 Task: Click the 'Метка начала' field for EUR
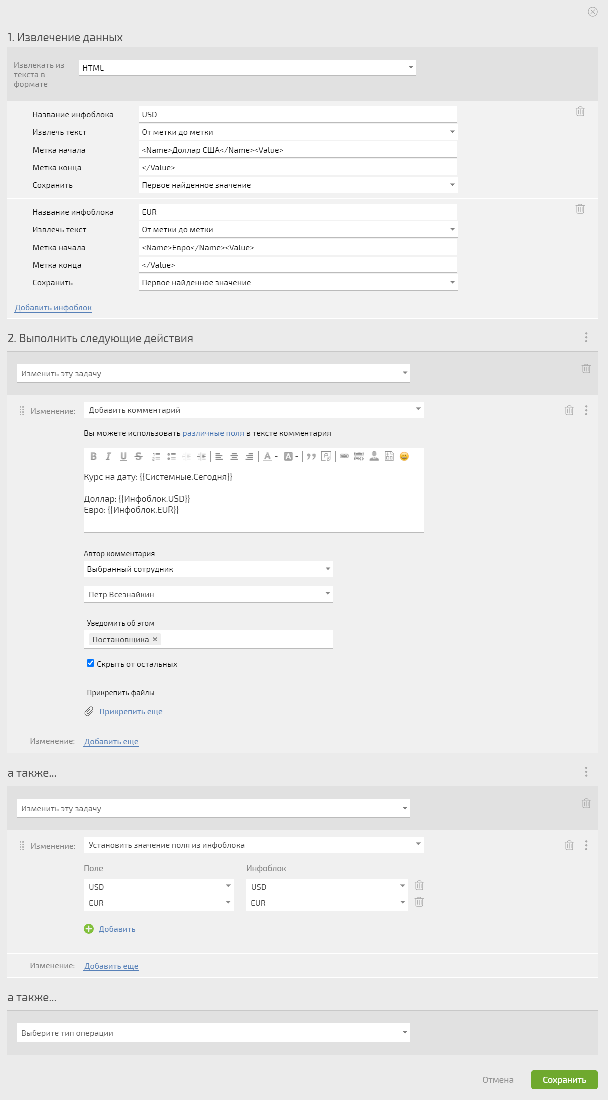point(298,247)
